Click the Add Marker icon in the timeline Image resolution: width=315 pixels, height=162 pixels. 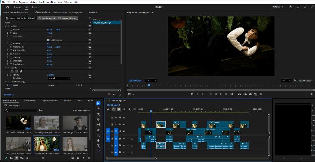click(124, 109)
